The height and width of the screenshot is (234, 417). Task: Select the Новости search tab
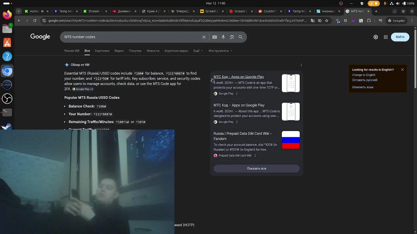point(153,51)
